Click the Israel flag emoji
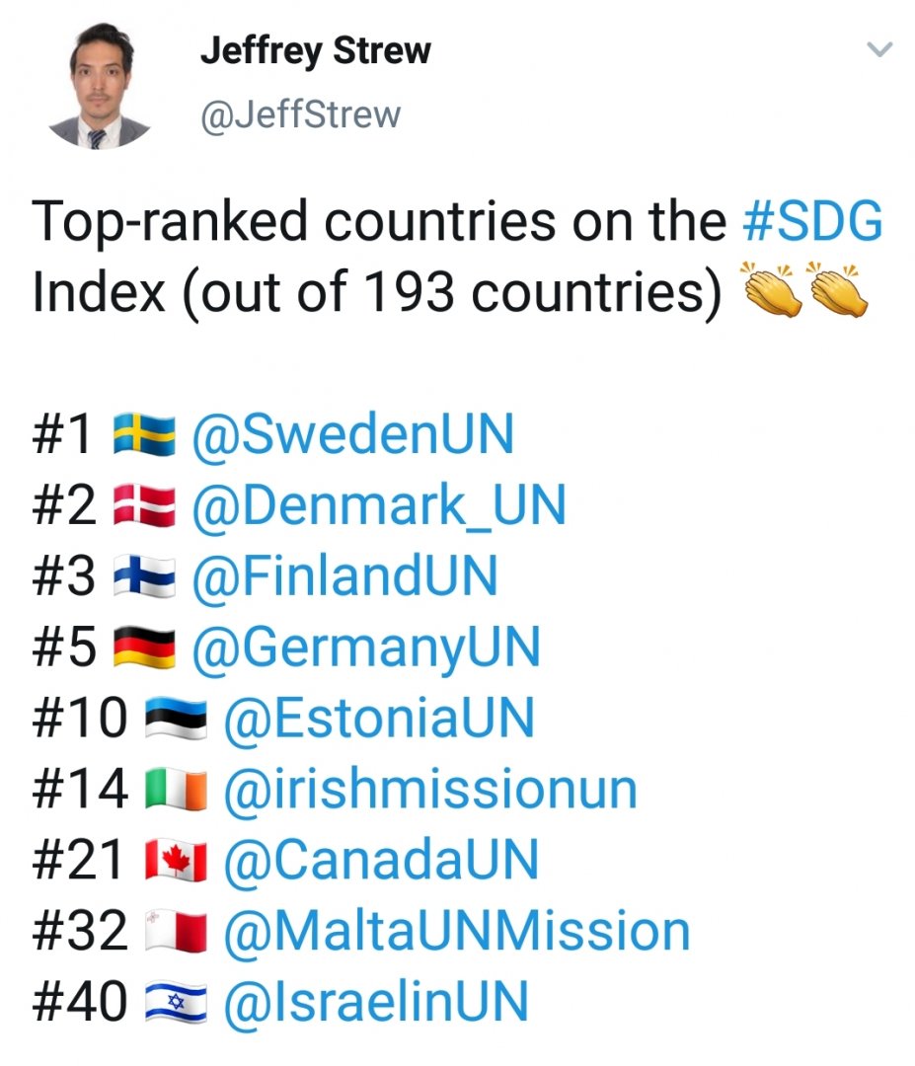 click(x=176, y=1002)
